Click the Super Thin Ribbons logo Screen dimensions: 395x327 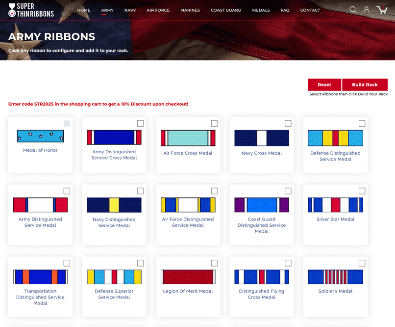pos(31,10)
